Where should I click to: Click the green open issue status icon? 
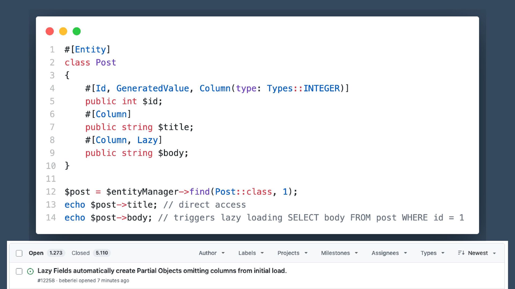[30, 271]
